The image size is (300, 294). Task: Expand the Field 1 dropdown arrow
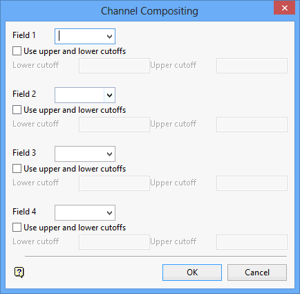pos(109,36)
